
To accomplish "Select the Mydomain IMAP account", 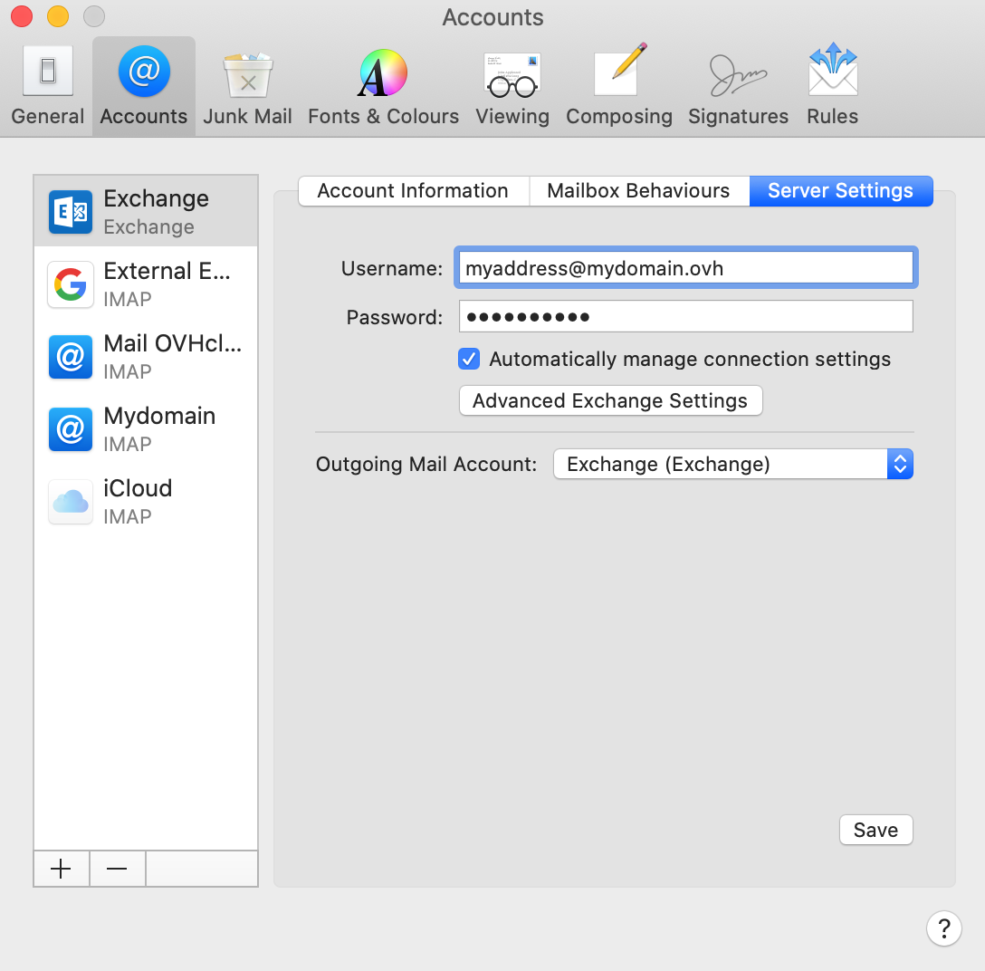I will [x=145, y=428].
